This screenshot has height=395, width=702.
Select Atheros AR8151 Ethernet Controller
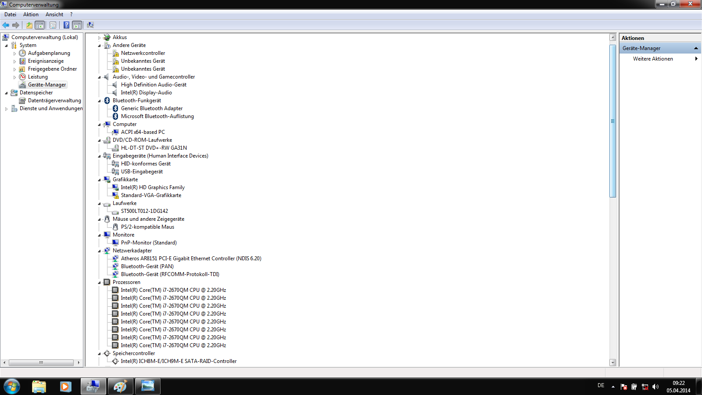pos(191,259)
